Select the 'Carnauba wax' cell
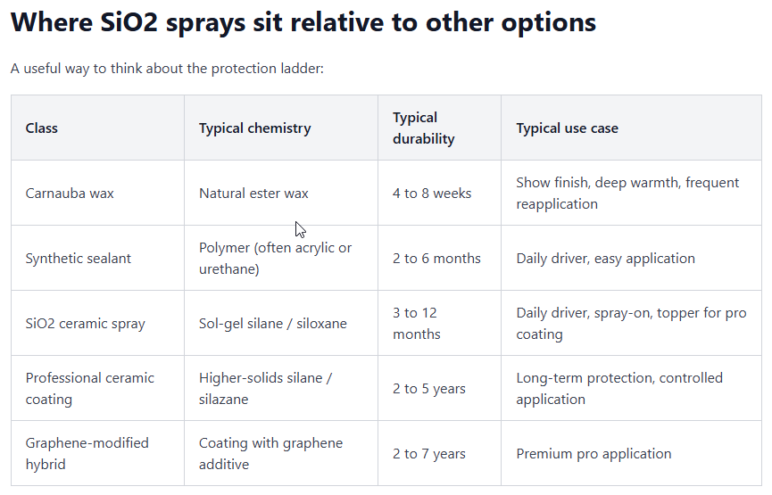772x495 pixels. point(97,193)
